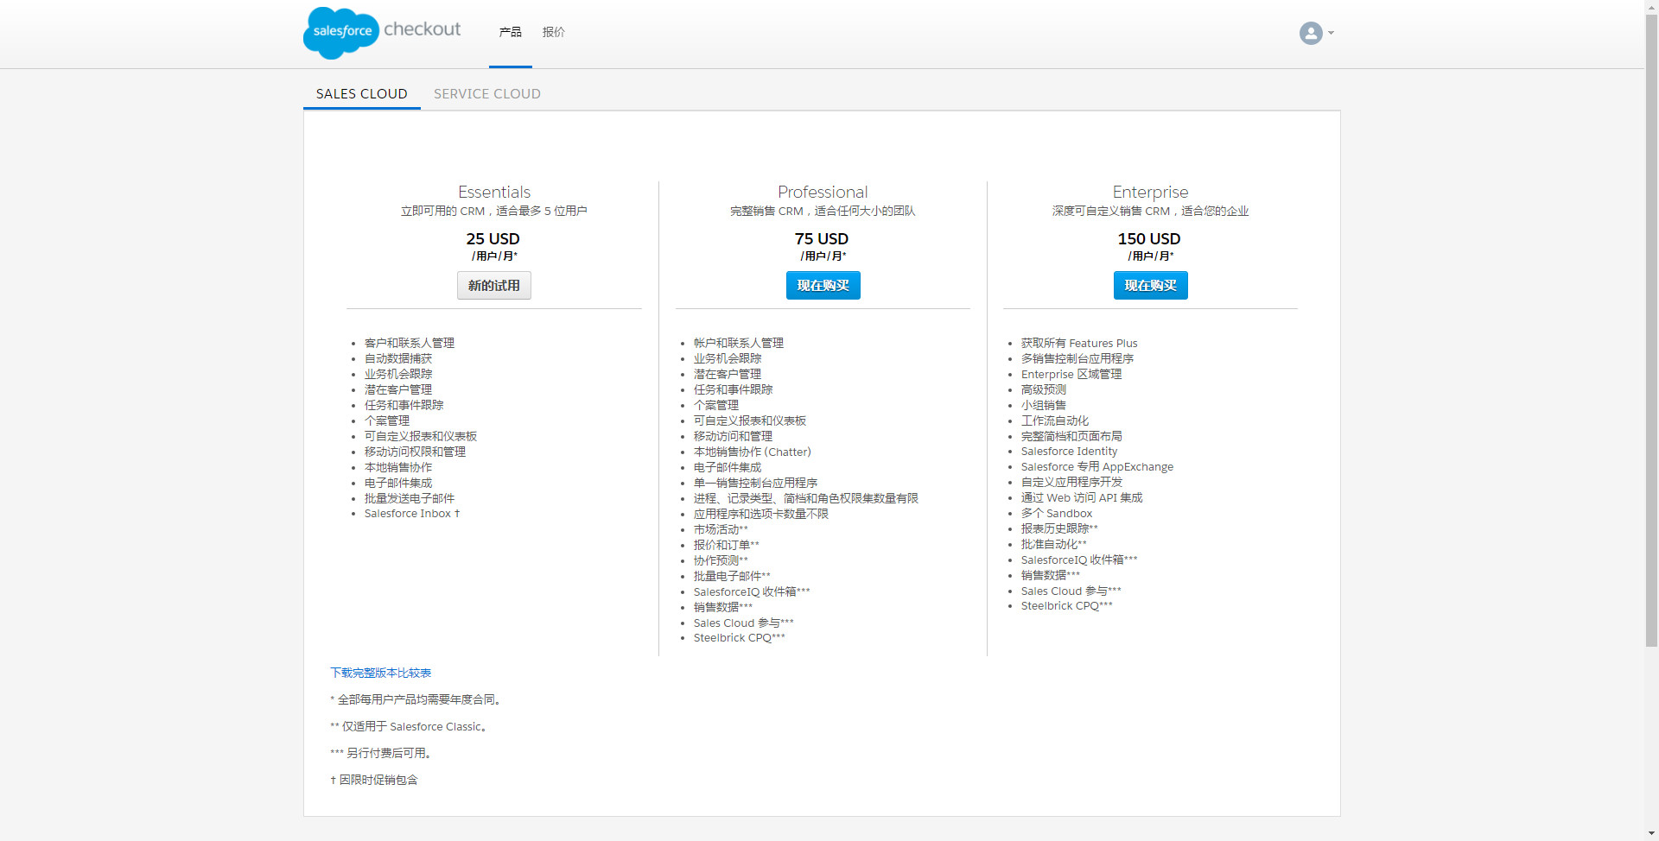Click 高级预测 feature item
Viewport: 1659px width, 841px height.
pyautogui.click(x=1044, y=389)
